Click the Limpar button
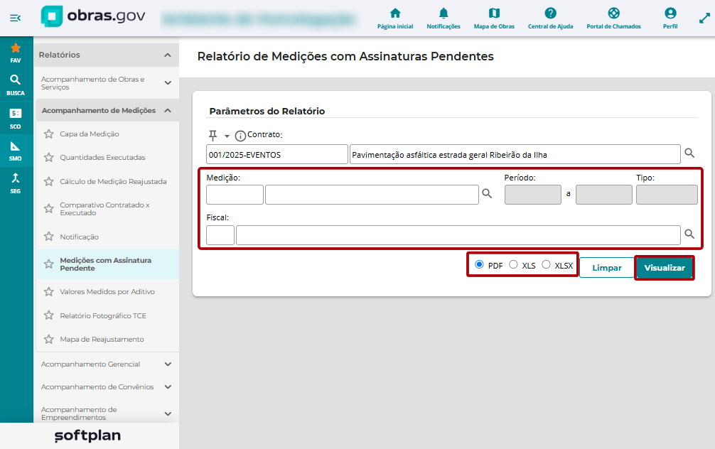This screenshot has width=715, height=449. [606, 268]
